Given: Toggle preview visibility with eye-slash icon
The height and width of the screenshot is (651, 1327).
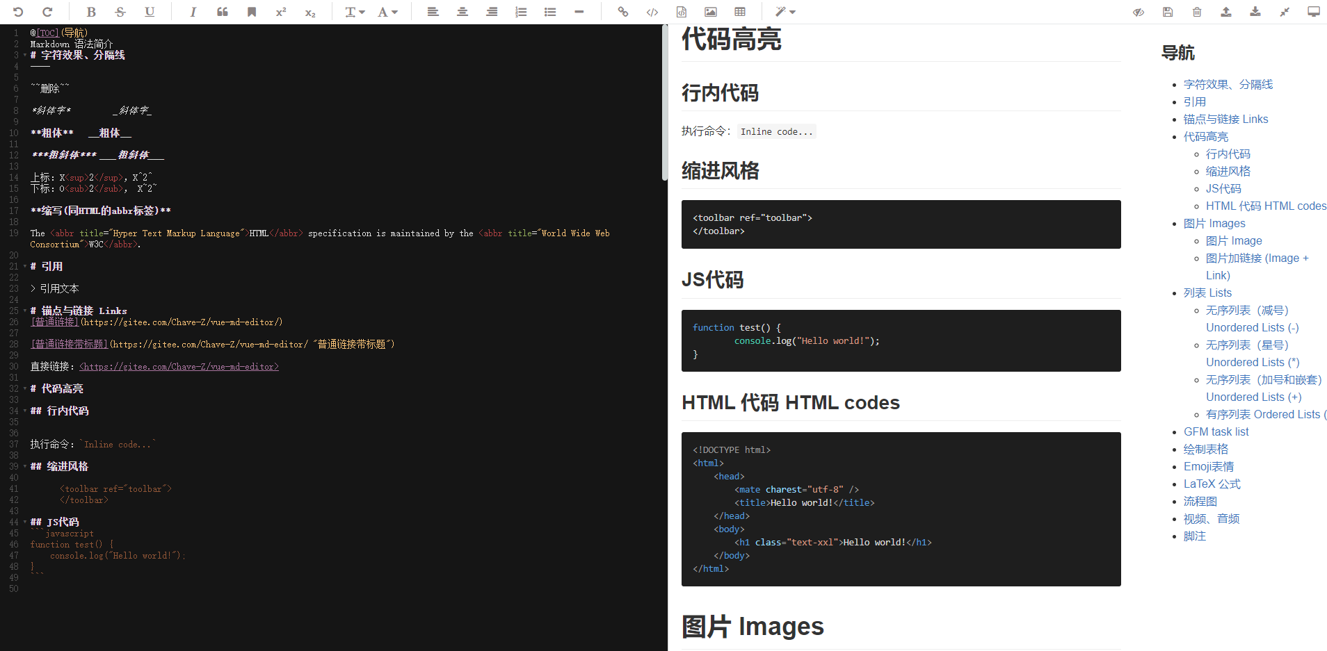Looking at the screenshot, I should [1139, 12].
